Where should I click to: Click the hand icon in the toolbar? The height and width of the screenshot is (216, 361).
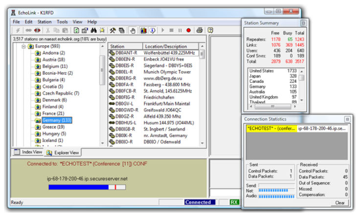click(x=133, y=30)
